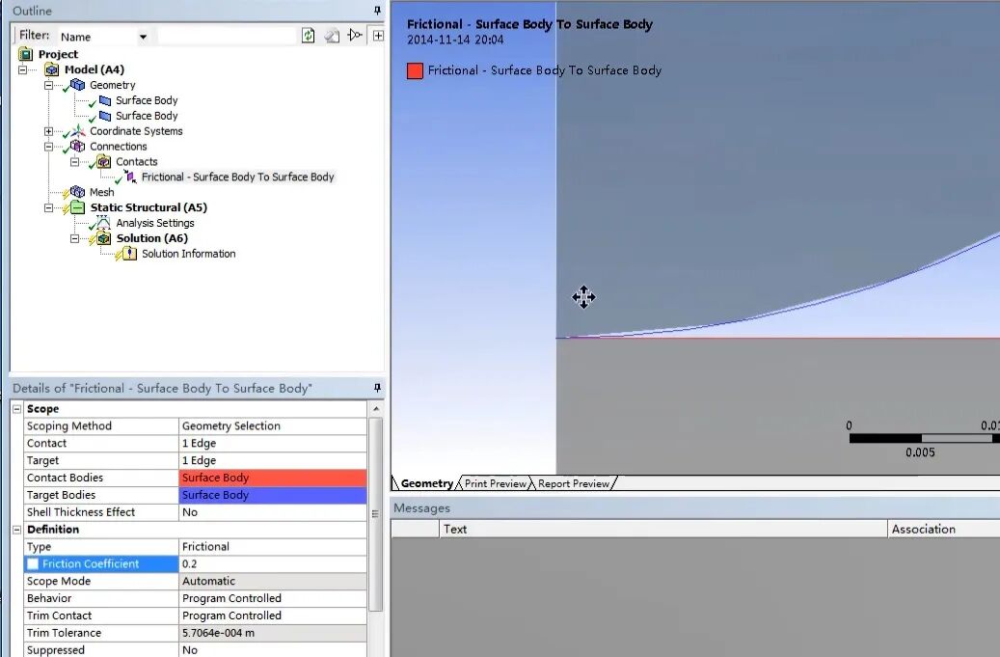
Task: Click the Target value 1 Edge
Action: click(273, 460)
